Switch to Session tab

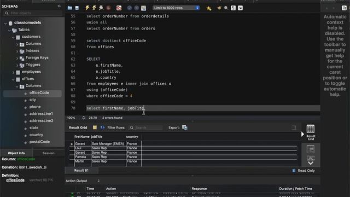pos(49,153)
